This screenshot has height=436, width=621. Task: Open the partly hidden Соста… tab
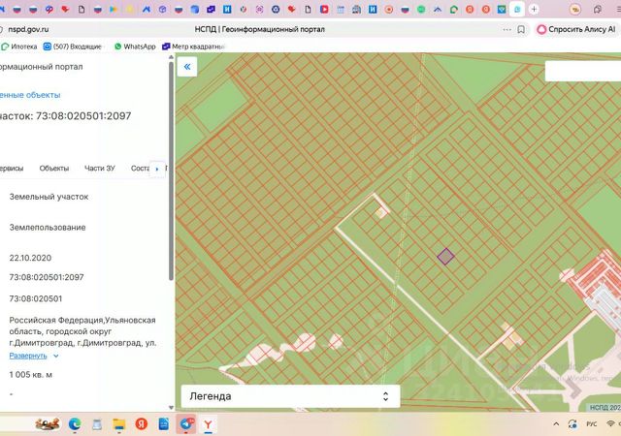click(140, 169)
